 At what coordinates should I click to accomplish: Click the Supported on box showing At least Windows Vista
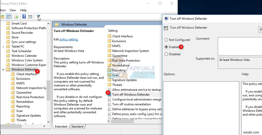pyautogui.click(x=240, y=63)
